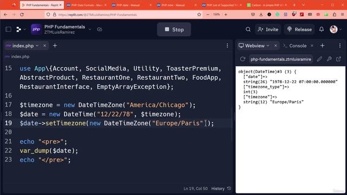Open Webview in a new browser tab

[338, 59]
